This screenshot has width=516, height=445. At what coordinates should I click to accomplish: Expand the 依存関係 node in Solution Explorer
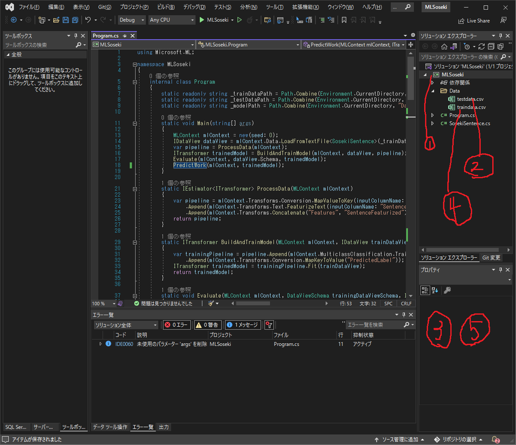[x=432, y=83]
